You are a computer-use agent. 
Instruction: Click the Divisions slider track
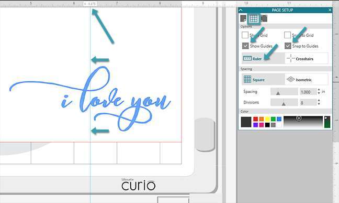point(284,102)
